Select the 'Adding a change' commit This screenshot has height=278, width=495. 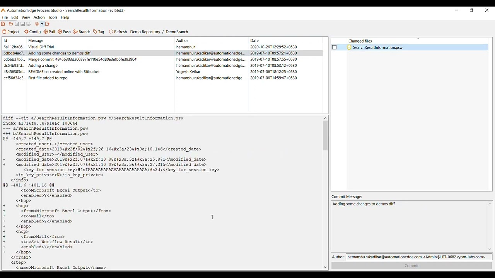click(162, 66)
